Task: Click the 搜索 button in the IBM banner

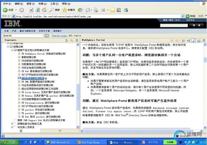Action: coord(196,25)
